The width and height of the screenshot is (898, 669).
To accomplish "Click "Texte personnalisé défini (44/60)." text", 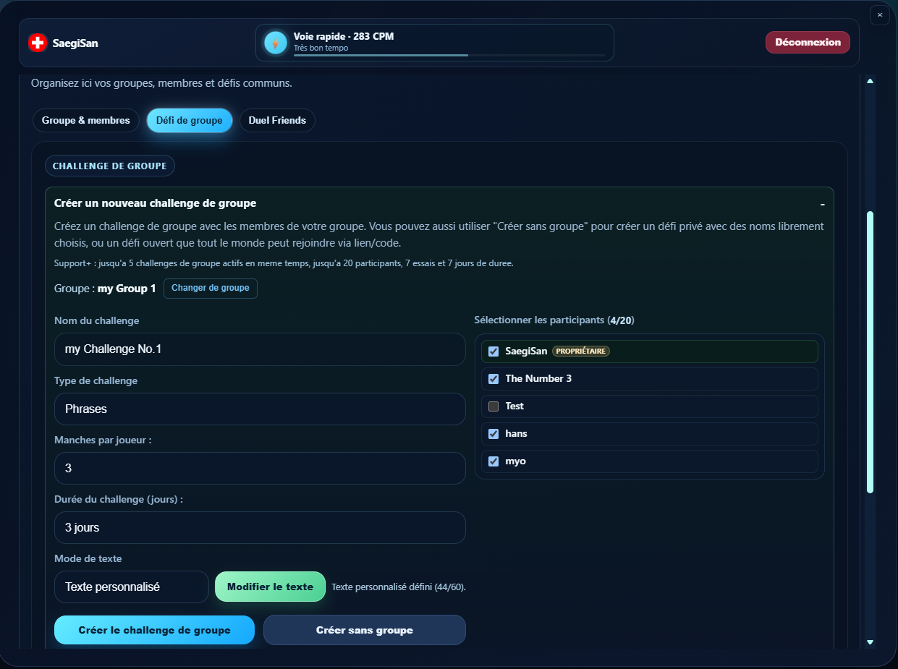I will [399, 587].
